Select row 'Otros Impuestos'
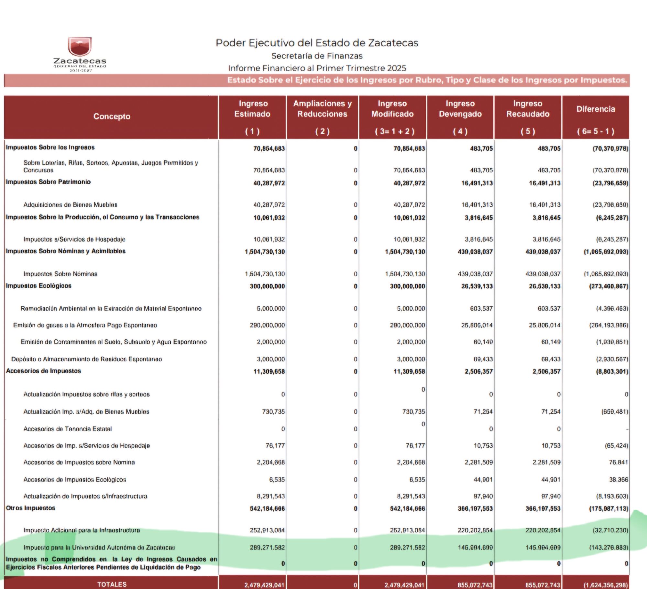The image size is (647, 589). [x=317, y=508]
